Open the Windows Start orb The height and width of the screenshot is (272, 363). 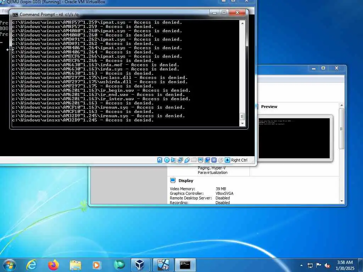coord(9,265)
